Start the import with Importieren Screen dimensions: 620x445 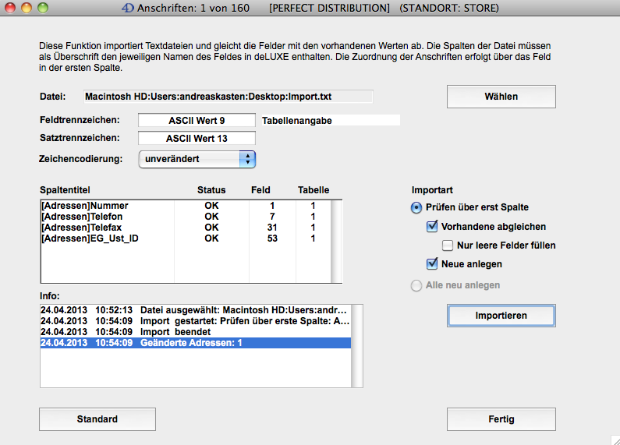[x=501, y=316]
